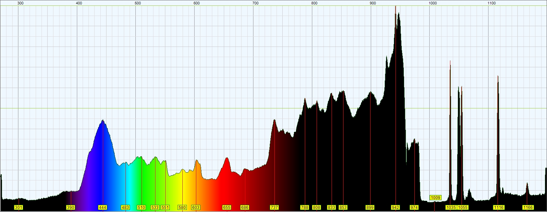547x212 pixels.
Task: Click the 533 peak label
Action: coord(155,207)
